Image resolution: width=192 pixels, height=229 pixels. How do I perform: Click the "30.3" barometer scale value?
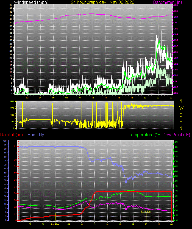pos(176,5)
